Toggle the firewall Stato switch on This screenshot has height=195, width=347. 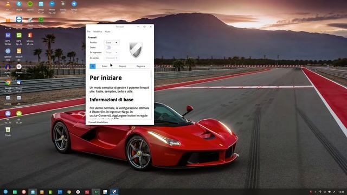click(x=108, y=48)
